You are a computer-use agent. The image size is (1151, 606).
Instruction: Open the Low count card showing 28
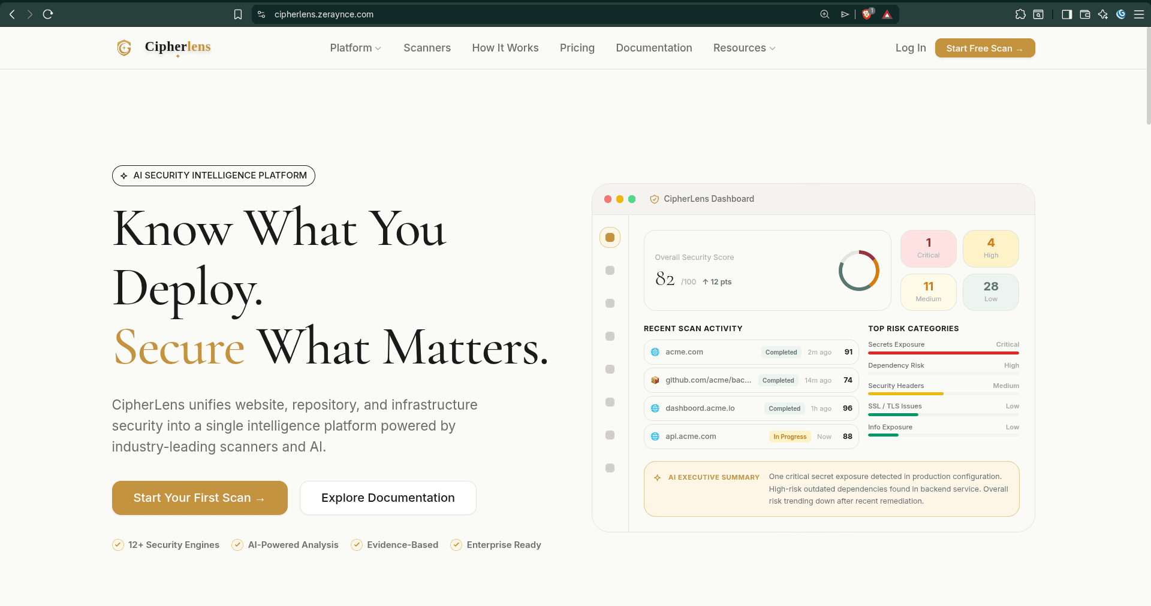(991, 292)
